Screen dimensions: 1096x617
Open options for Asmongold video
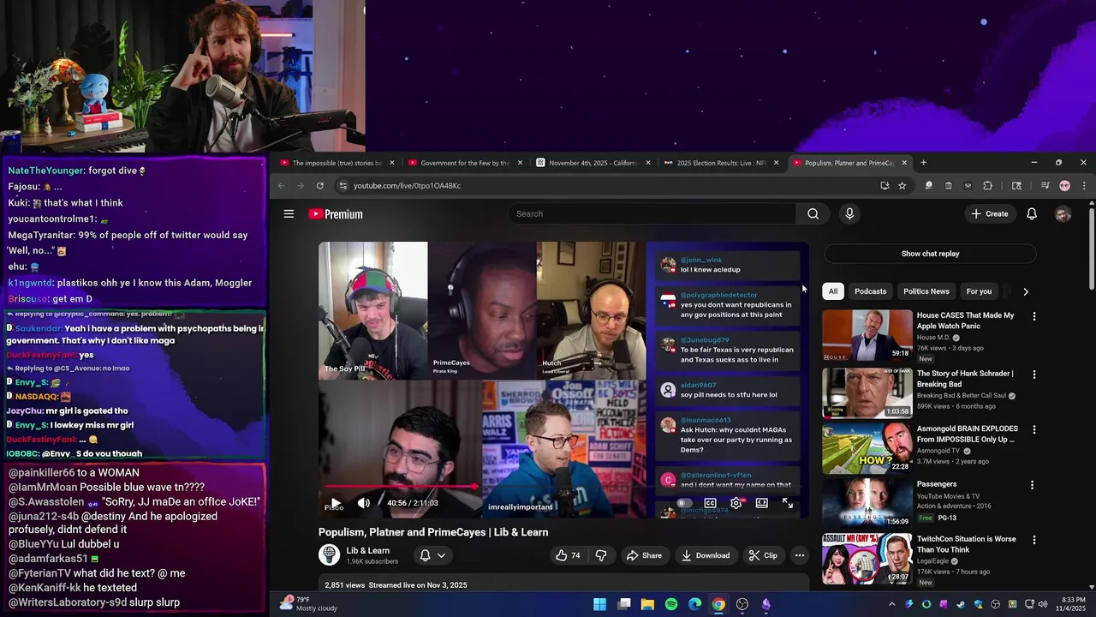(x=1033, y=429)
